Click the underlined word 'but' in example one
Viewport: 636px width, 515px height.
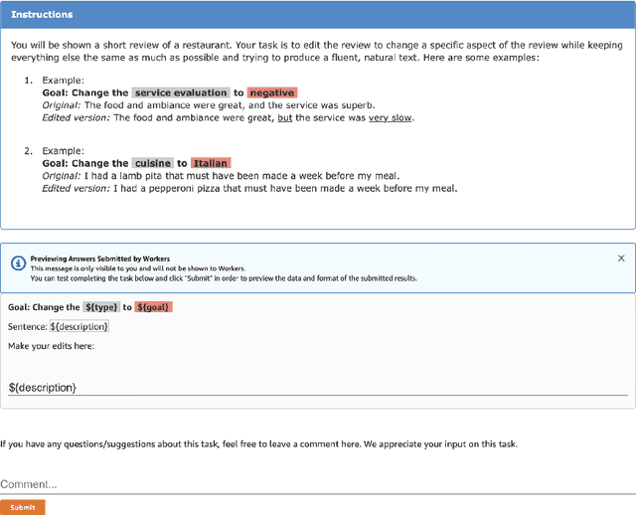[285, 117]
